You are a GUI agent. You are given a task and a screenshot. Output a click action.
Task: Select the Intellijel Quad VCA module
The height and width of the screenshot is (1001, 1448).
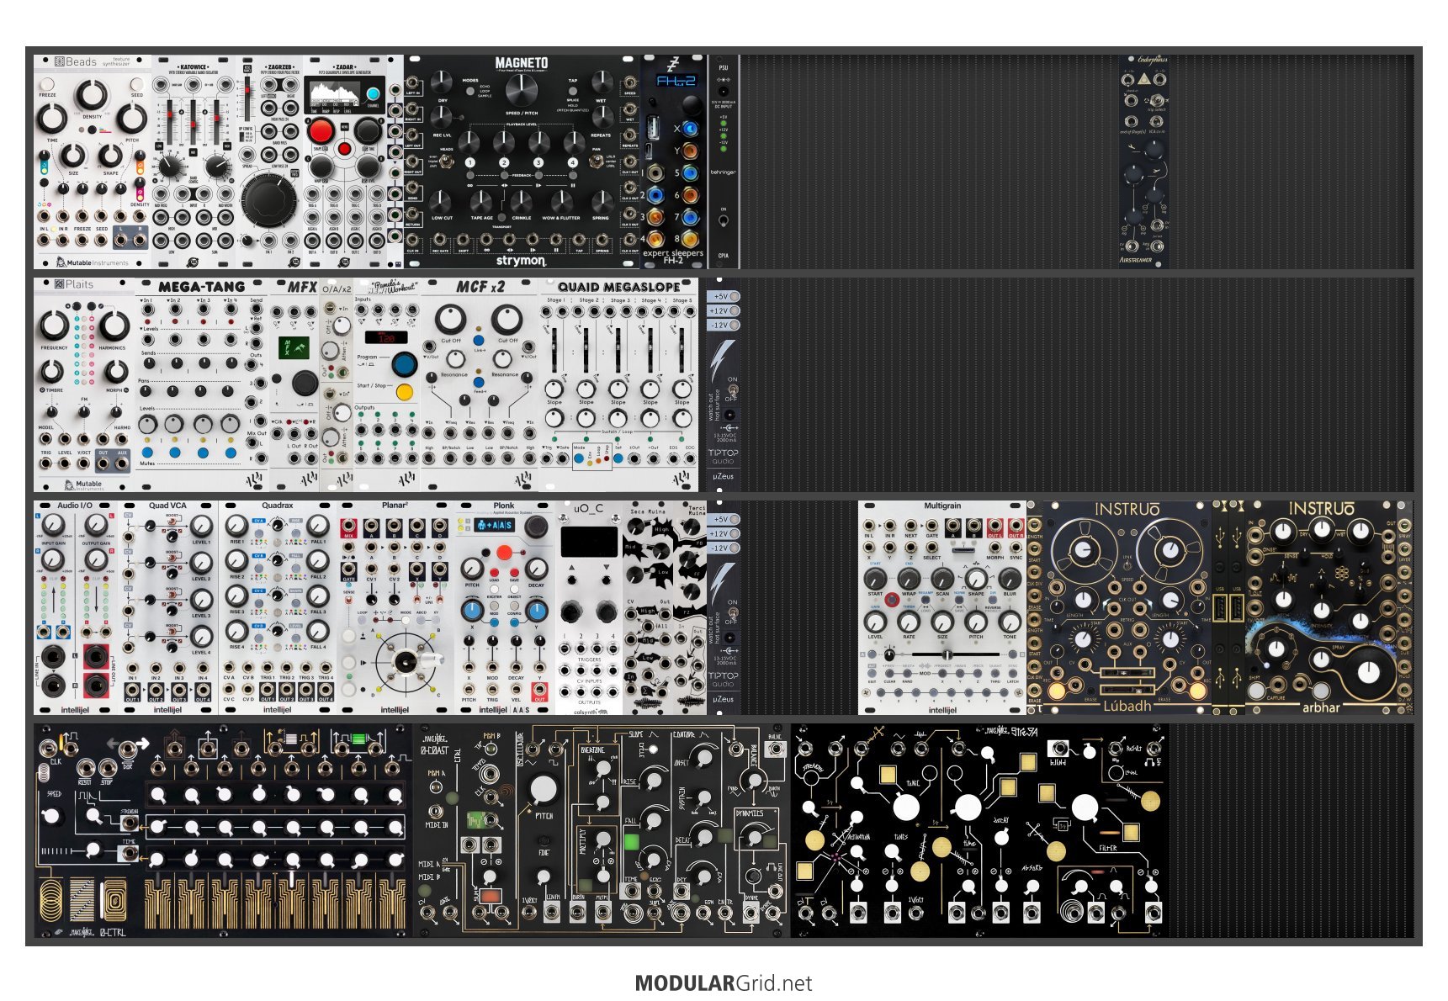pyautogui.click(x=168, y=608)
